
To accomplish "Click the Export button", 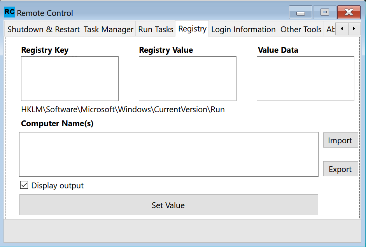I will coord(340,169).
